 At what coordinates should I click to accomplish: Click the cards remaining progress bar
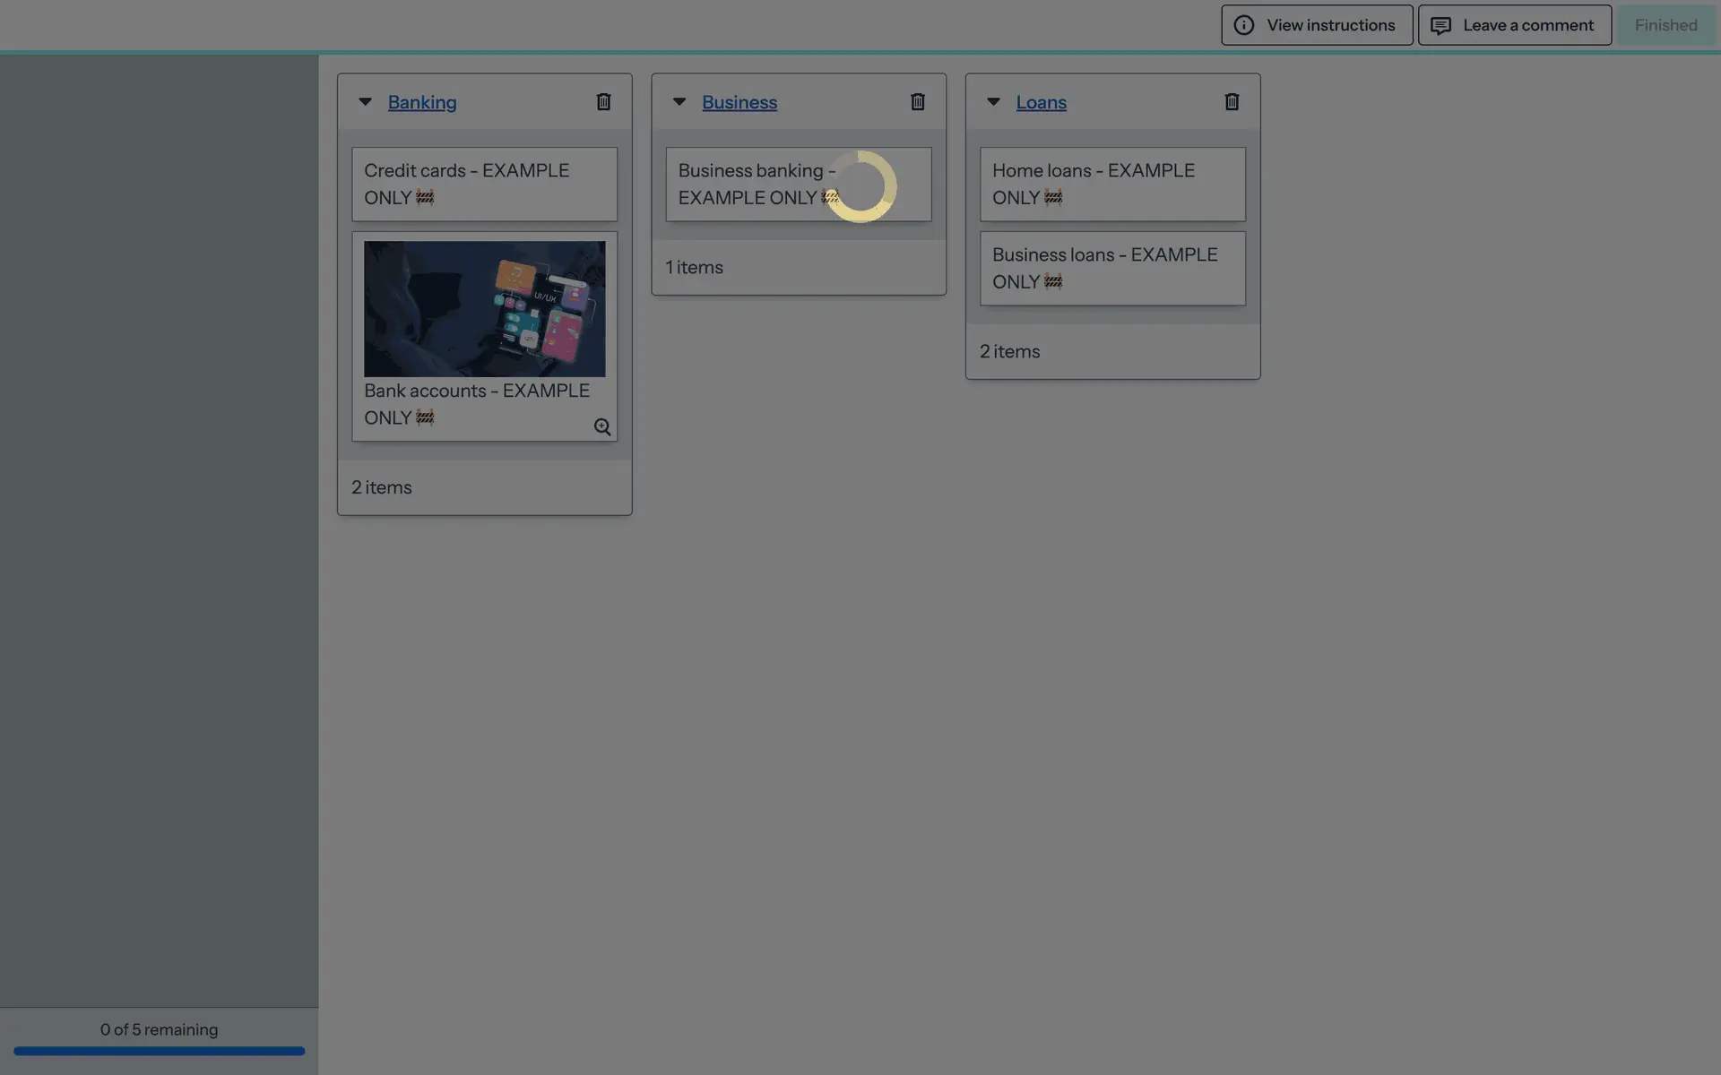(x=159, y=1051)
